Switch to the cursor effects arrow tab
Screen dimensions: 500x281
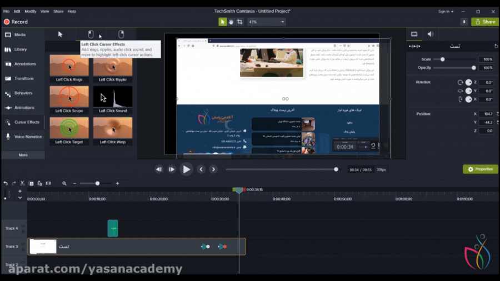60,34
